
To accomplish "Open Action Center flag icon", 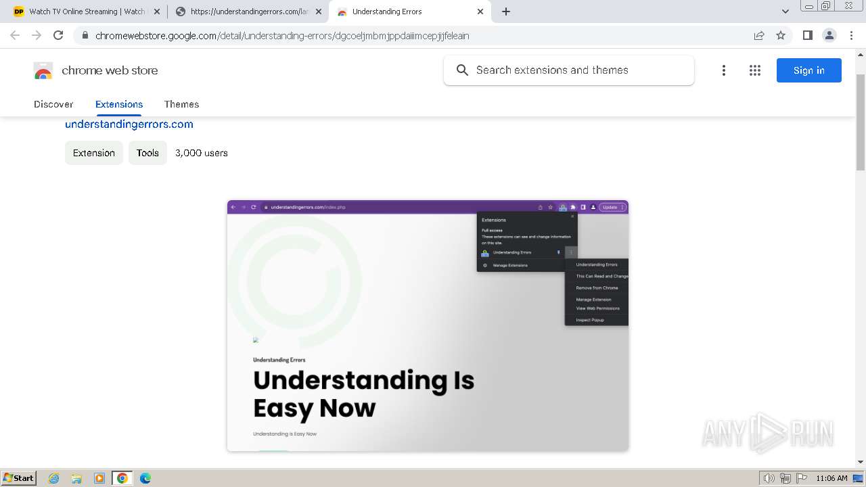I will [800, 478].
